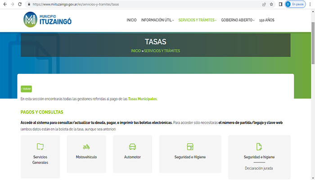Expand the Información Útil menu
Image resolution: width=315 pixels, height=180 pixels.
157,20
